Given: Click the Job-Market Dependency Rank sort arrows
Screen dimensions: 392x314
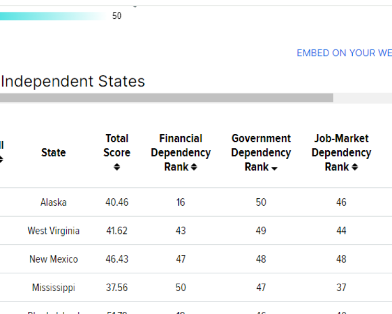Looking at the screenshot, I should pyautogui.click(x=355, y=167).
